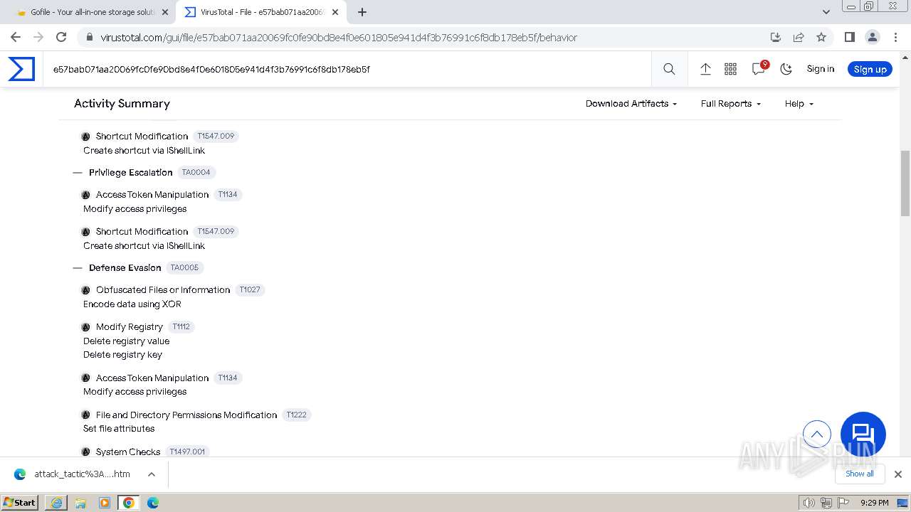
Task: Click the TA0005 tactic tag
Action: [x=184, y=267]
